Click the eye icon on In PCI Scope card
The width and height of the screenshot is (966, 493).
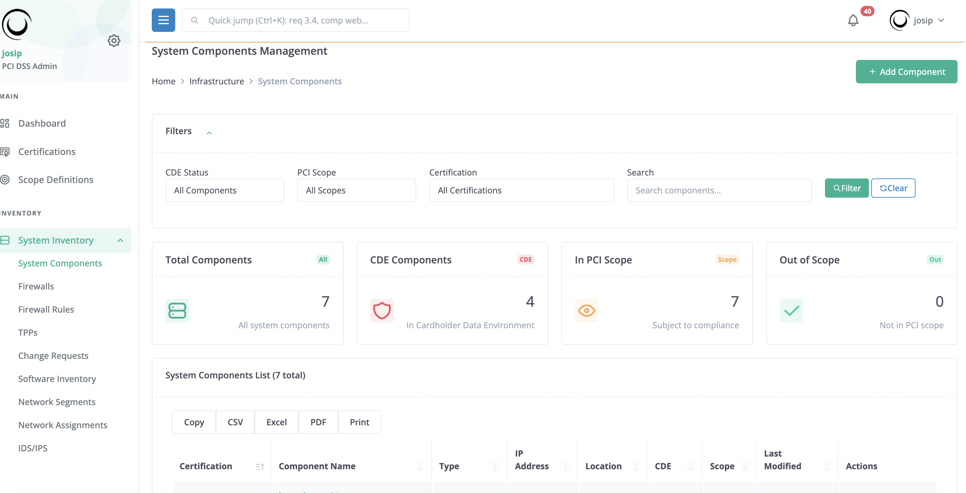586,310
